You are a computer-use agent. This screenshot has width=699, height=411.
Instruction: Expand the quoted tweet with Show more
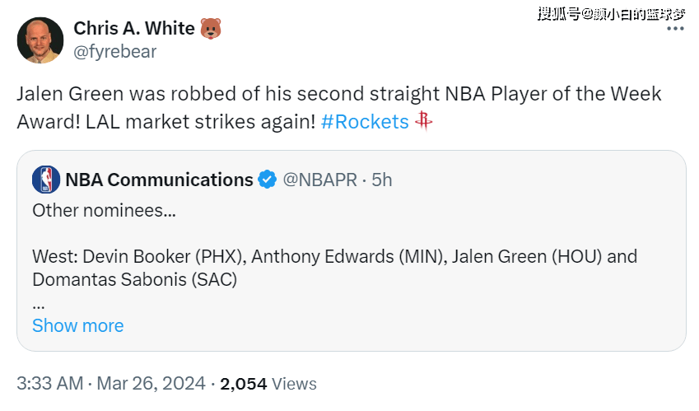tap(77, 325)
